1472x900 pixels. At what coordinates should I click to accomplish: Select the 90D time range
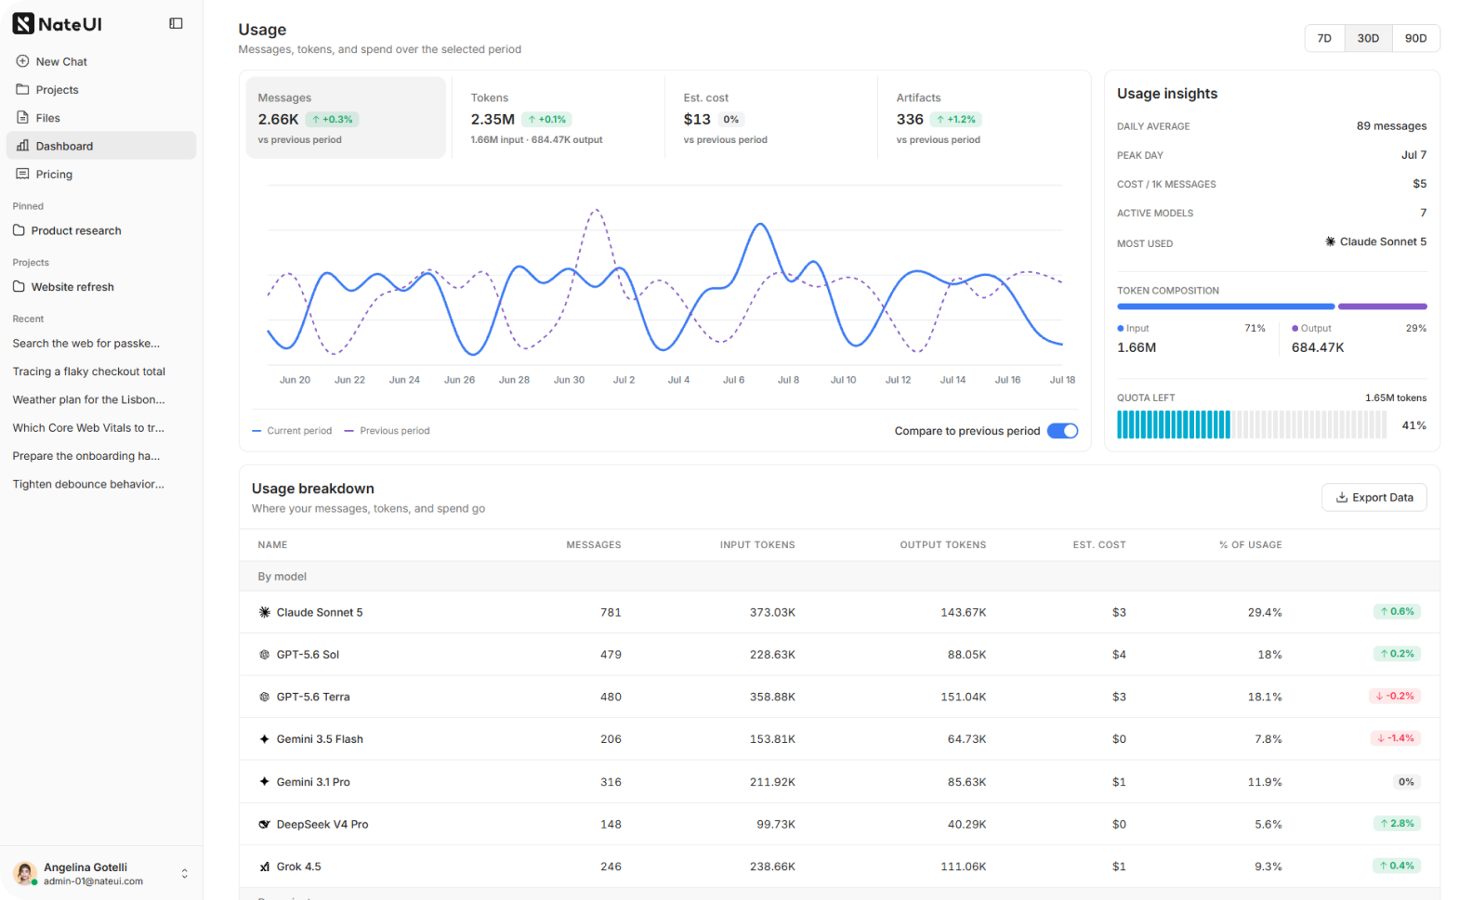[x=1415, y=38]
